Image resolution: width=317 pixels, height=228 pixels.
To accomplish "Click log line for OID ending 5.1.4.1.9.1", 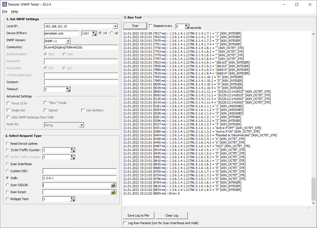I will tap(186, 63).
